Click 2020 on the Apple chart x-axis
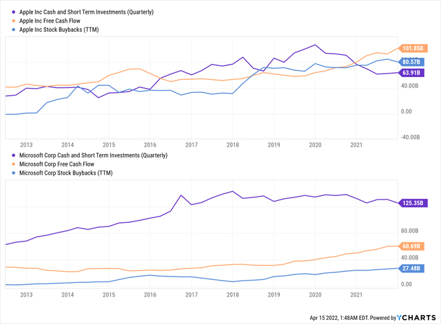The width and height of the screenshot is (441, 324). (x=315, y=145)
